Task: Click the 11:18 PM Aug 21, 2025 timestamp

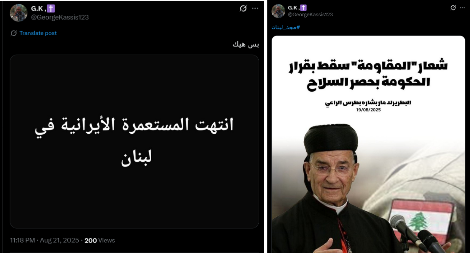Action: click(x=44, y=240)
